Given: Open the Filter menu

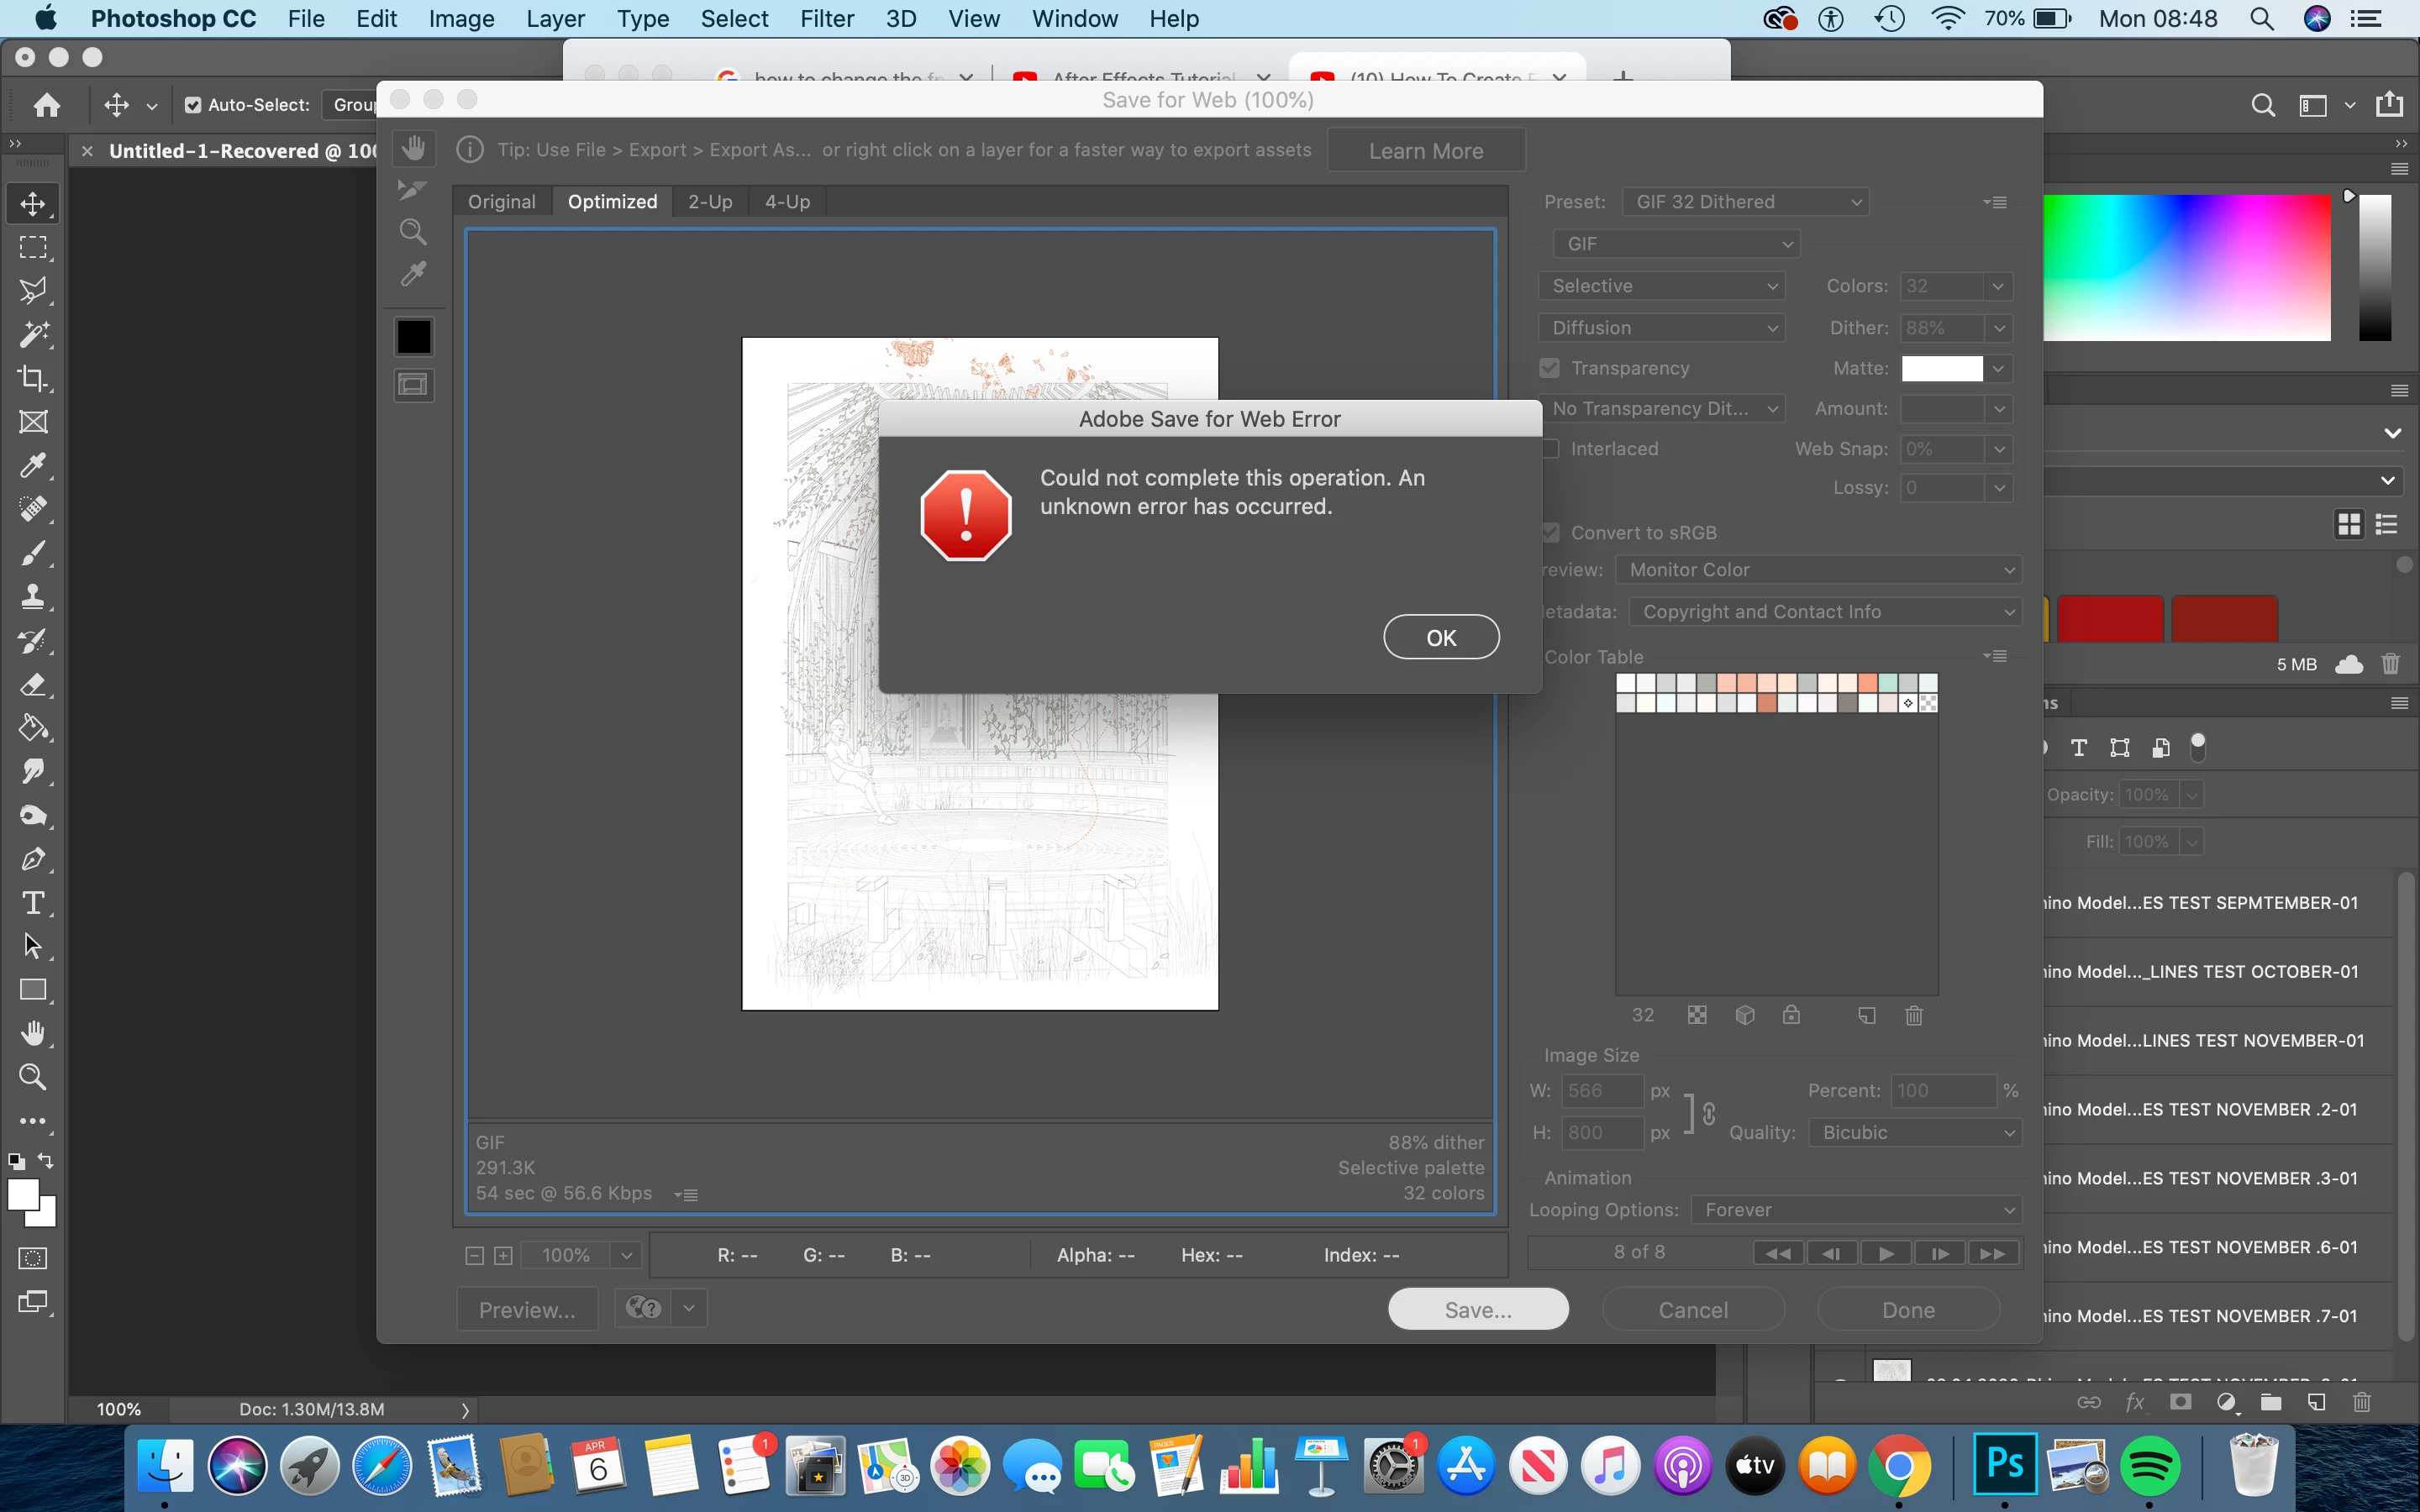Looking at the screenshot, I should click(x=826, y=19).
